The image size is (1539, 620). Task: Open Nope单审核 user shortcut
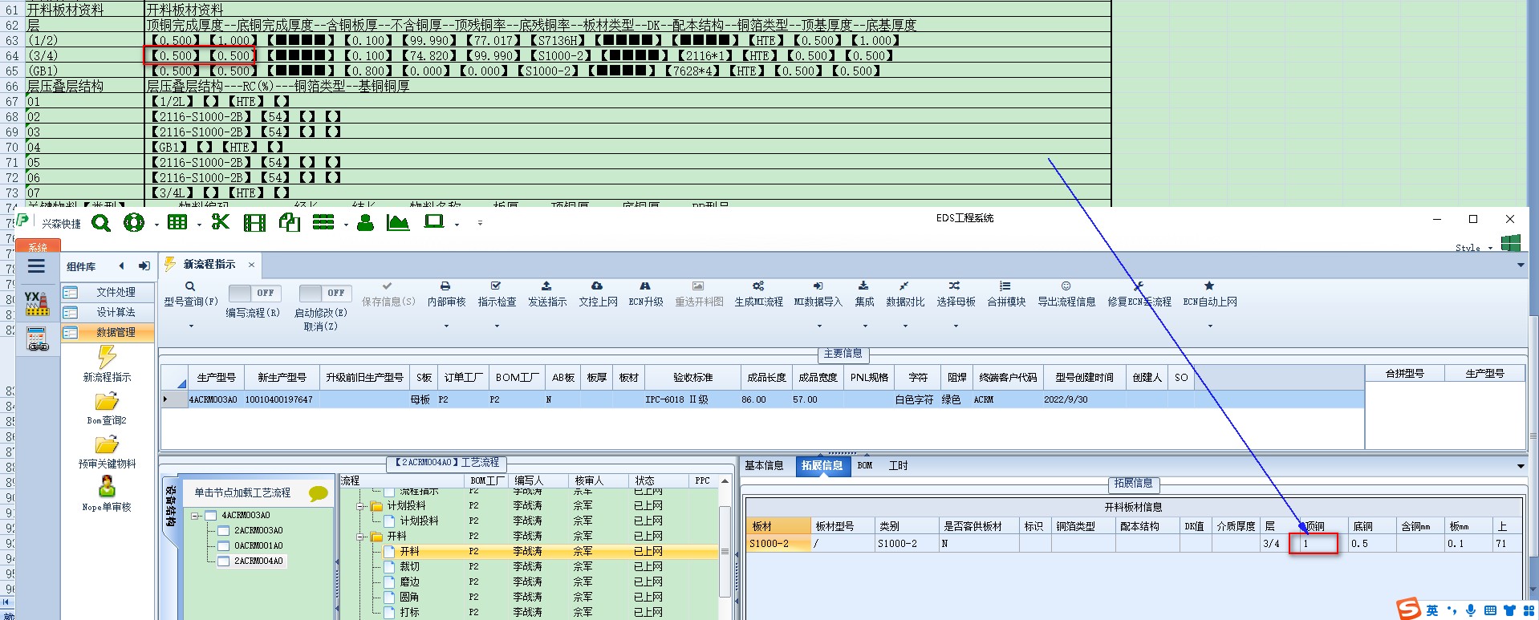107,494
